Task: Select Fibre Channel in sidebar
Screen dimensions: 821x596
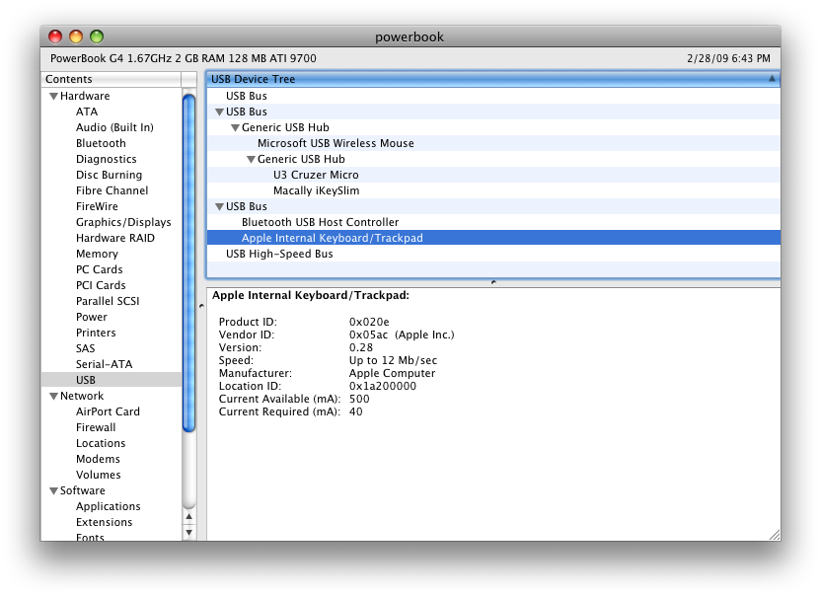Action: [x=112, y=190]
